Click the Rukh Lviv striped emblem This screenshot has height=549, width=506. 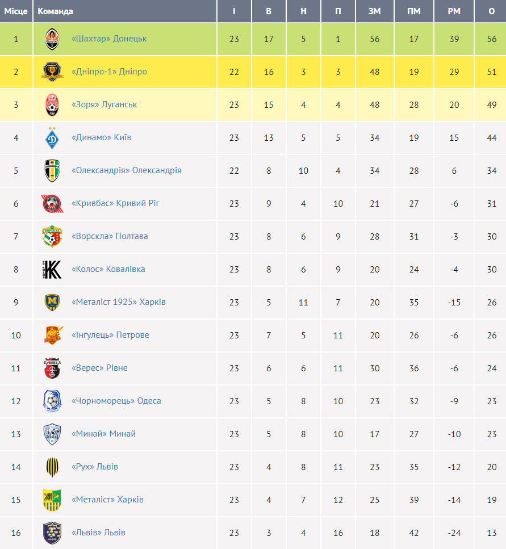coord(52,467)
